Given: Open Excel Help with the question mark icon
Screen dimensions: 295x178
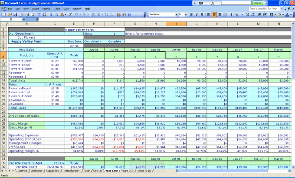Looking at the screenshot, I should [x=129, y=14].
